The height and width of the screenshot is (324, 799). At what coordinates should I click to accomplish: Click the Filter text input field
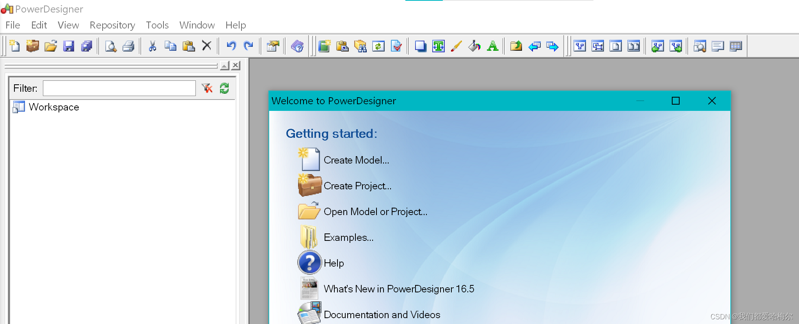point(119,88)
